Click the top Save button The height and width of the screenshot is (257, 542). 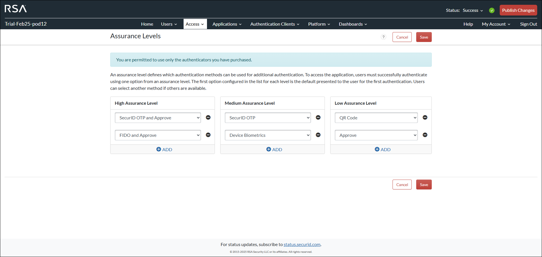click(424, 37)
